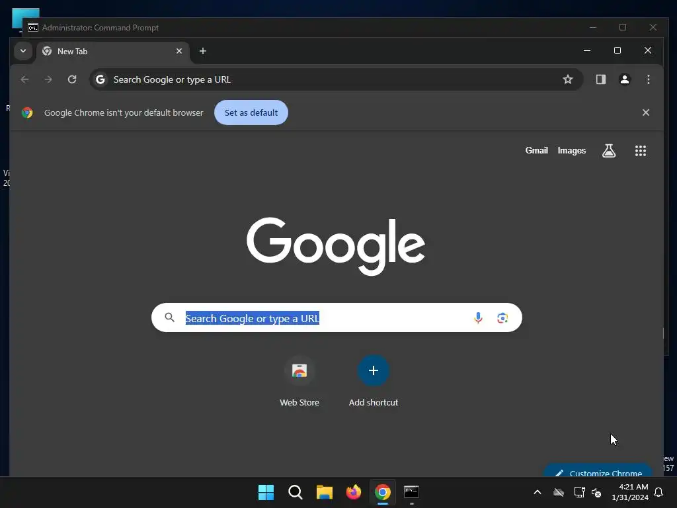The width and height of the screenshot is (677, 508).
Task: Open the Web Store shortcut
Action: coord(299,381)
